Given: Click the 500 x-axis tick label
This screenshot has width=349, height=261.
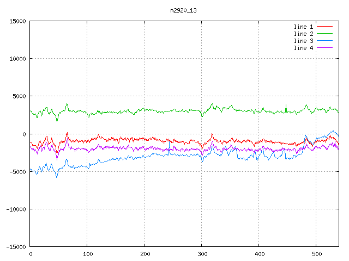Looking at the screenshot, I should tap(316, 254).
